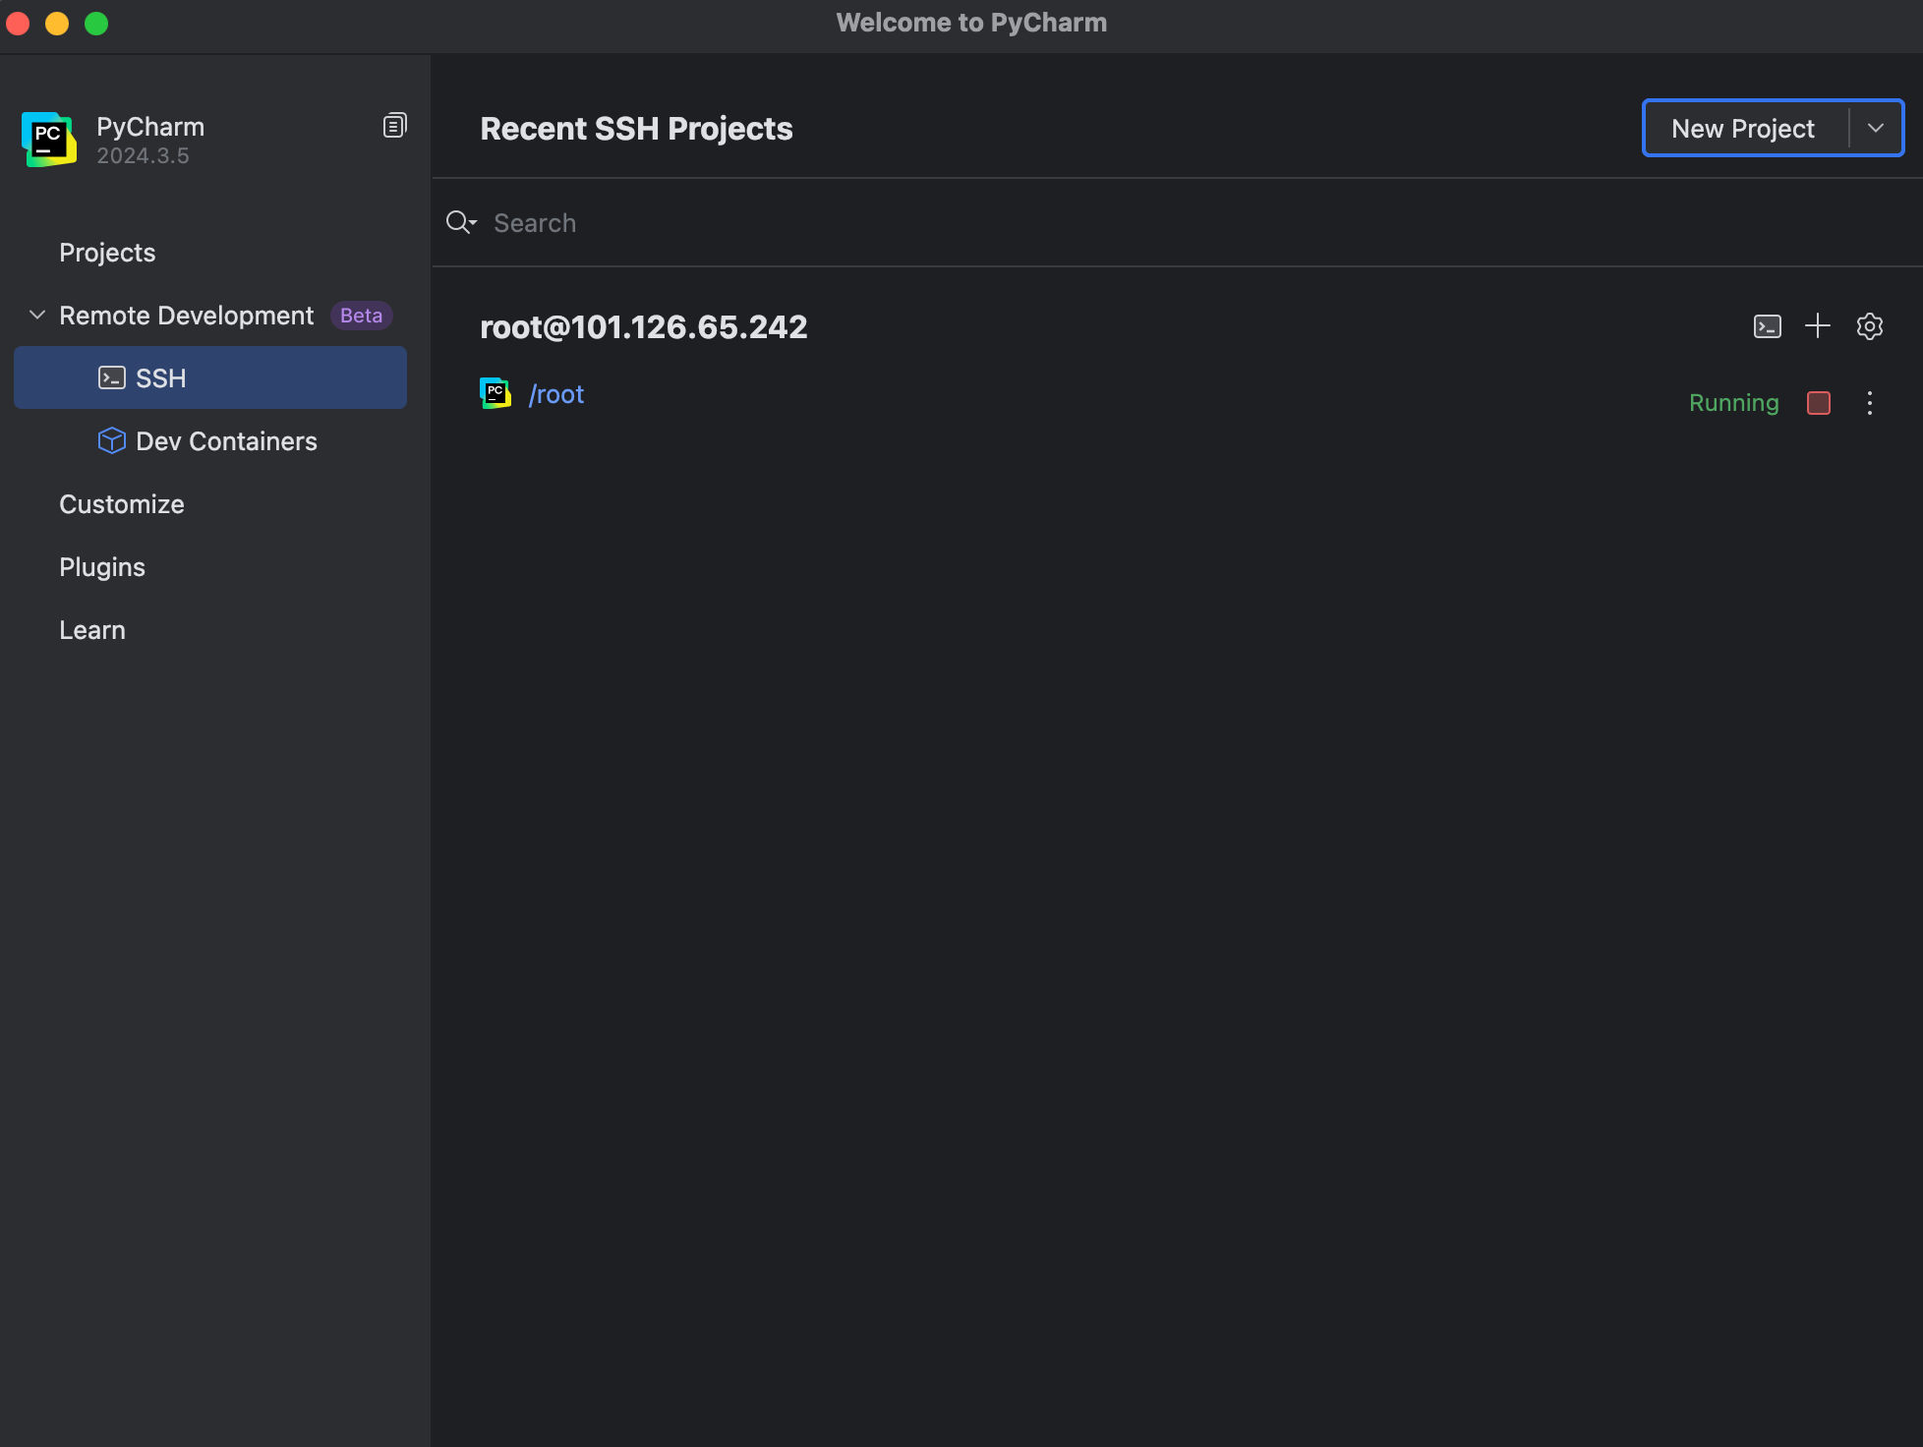This screenshot has height=1447, width=1923.
Task: Click the Dev Containers cube icon
Action: 112,440
